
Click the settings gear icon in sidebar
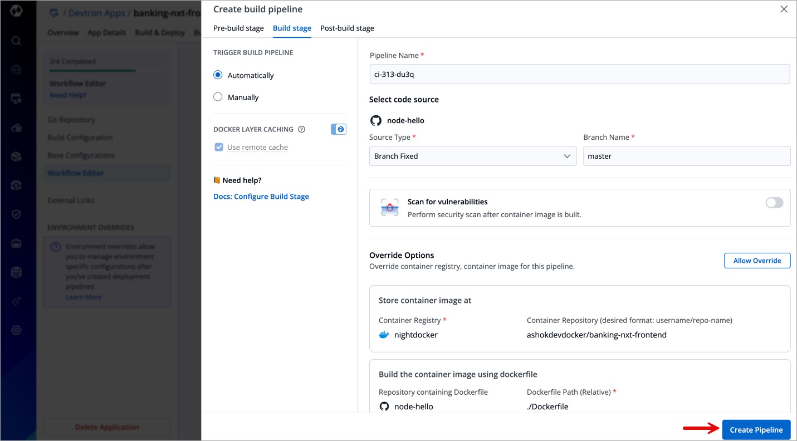point(16,330)
